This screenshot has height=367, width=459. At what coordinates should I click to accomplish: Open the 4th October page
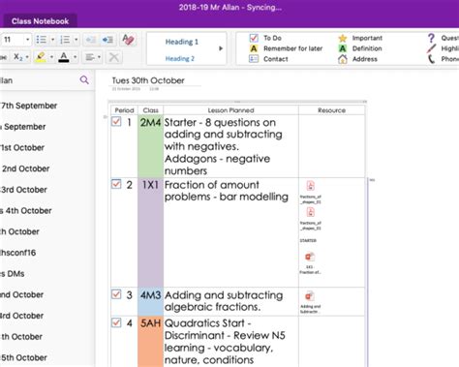pos(26,210)
